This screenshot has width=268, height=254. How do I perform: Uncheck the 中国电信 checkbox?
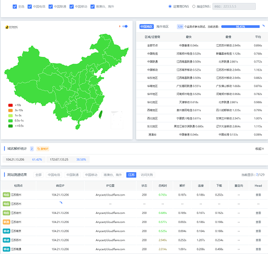click(x=29, y=7)
